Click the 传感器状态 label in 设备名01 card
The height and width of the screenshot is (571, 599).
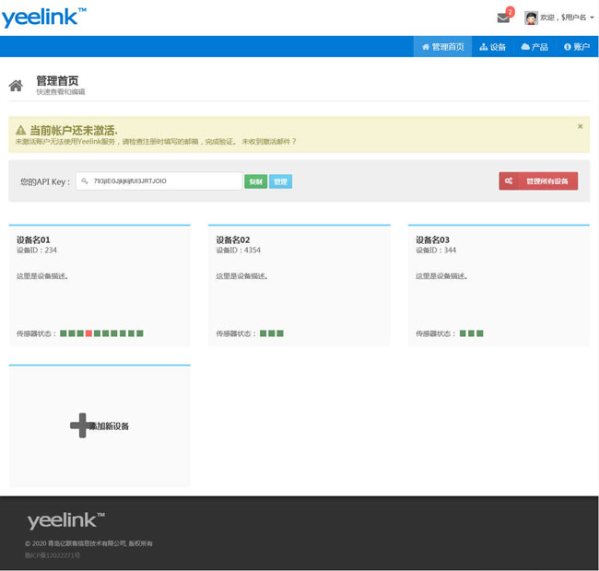36,334
